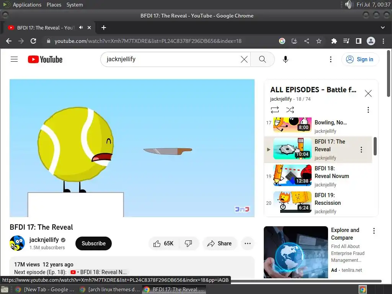Image resolution: width=392 pixels, height=294 pixels.
Task: Open the Explore and Compare ad thumbnail
Action: [x=296, y=252]
